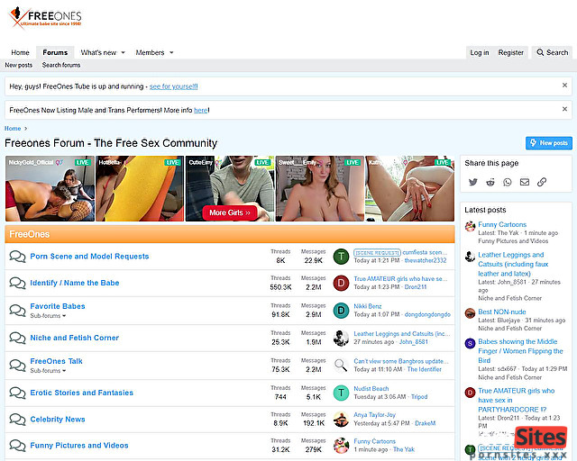
Task: Open Search forums in the sub-navigation
Action: click(61, 65)
